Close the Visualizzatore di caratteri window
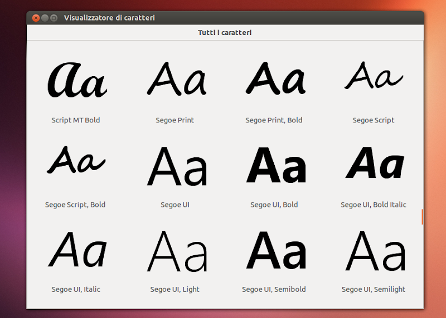Viewport: 446px width, 318px height. (x=36, y=18)
